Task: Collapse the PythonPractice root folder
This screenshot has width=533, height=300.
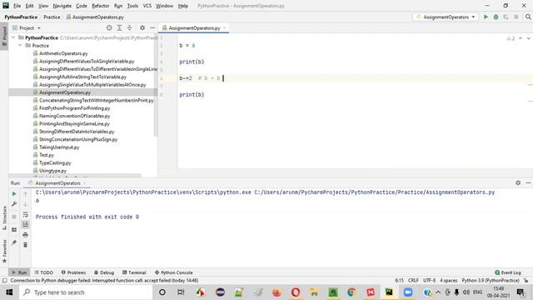Action: pyautogui.click(x=13, y=37)
